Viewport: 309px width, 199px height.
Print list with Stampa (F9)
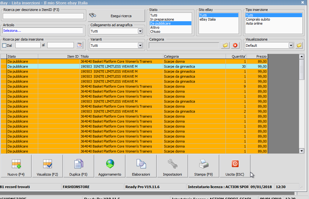click(204, 166)
